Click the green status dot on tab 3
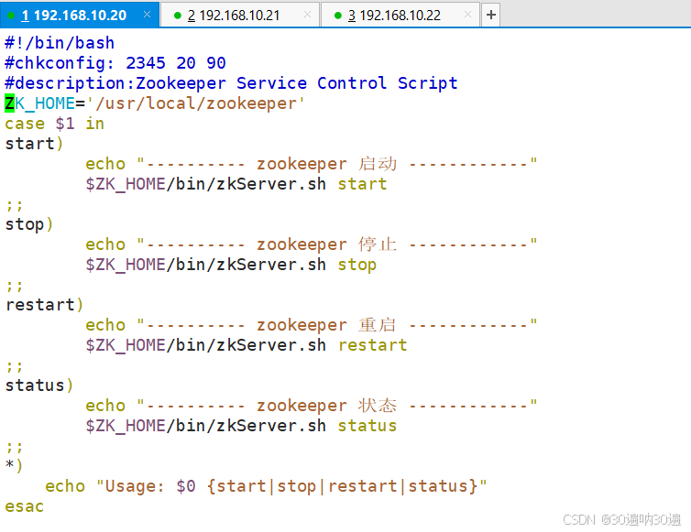This screenshot has width=691, height=532. (338, 16)
